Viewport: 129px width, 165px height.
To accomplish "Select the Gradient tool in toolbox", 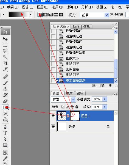I will [5, 107].
